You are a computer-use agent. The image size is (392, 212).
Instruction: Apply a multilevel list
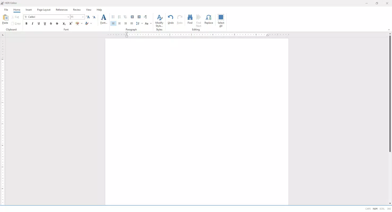(126, 17)
